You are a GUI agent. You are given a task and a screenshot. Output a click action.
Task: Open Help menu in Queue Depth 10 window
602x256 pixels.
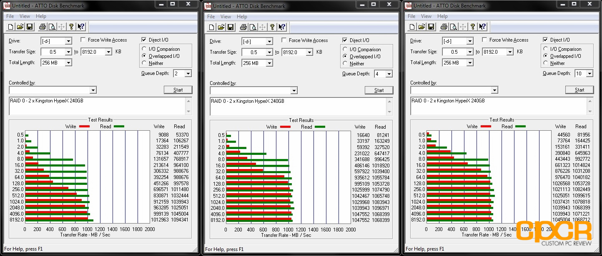tap(442, 16)
